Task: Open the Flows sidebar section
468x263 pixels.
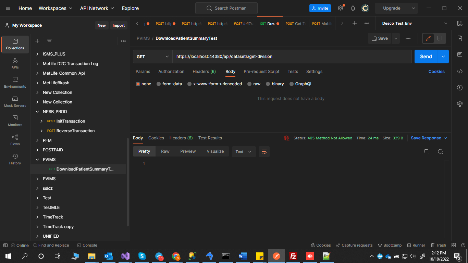Action: point(15,140)
